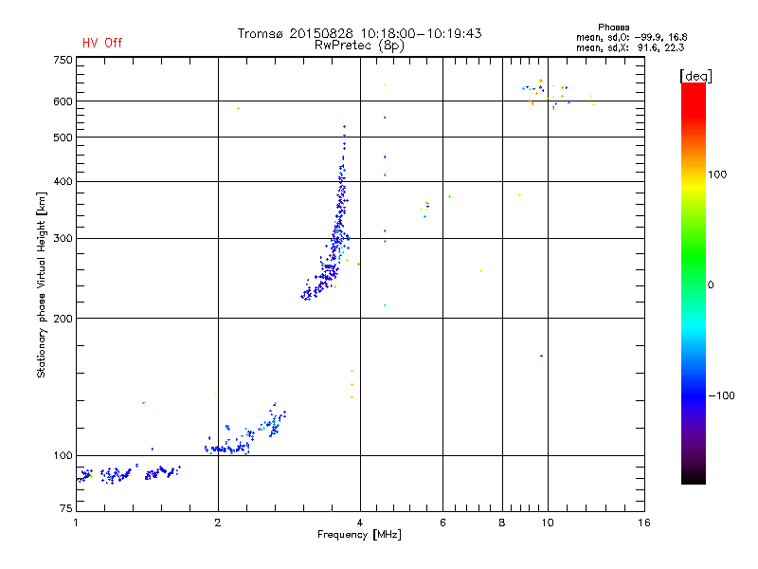This screenshot has width=758, height=569.
Task: Click the height axis tick "75"
Action: tap(66, 508)
